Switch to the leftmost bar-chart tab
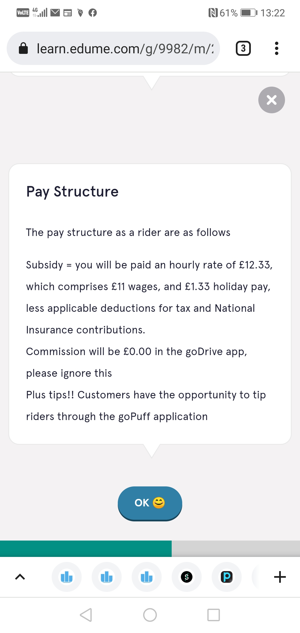 pyautogui.click(x=67, y=577)
